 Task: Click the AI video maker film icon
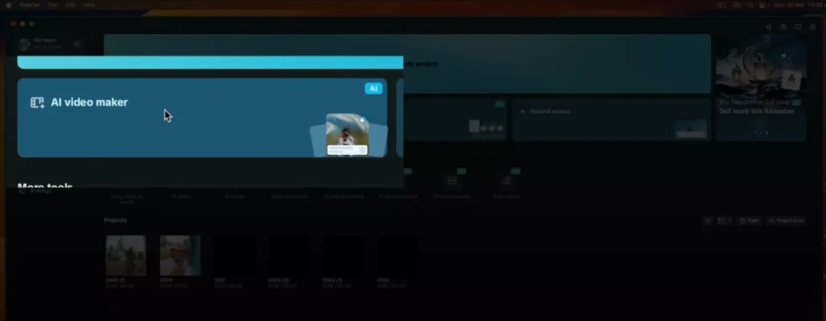(37, 102)
